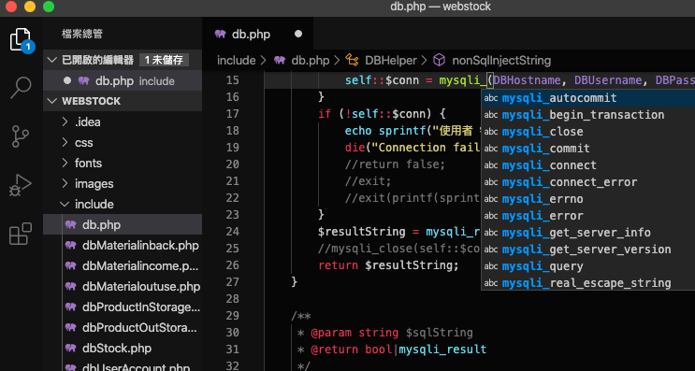Switch to the db.php editor tab
Image resolution: width=695 pixels, height=371 pixels.
pos(258,34)
